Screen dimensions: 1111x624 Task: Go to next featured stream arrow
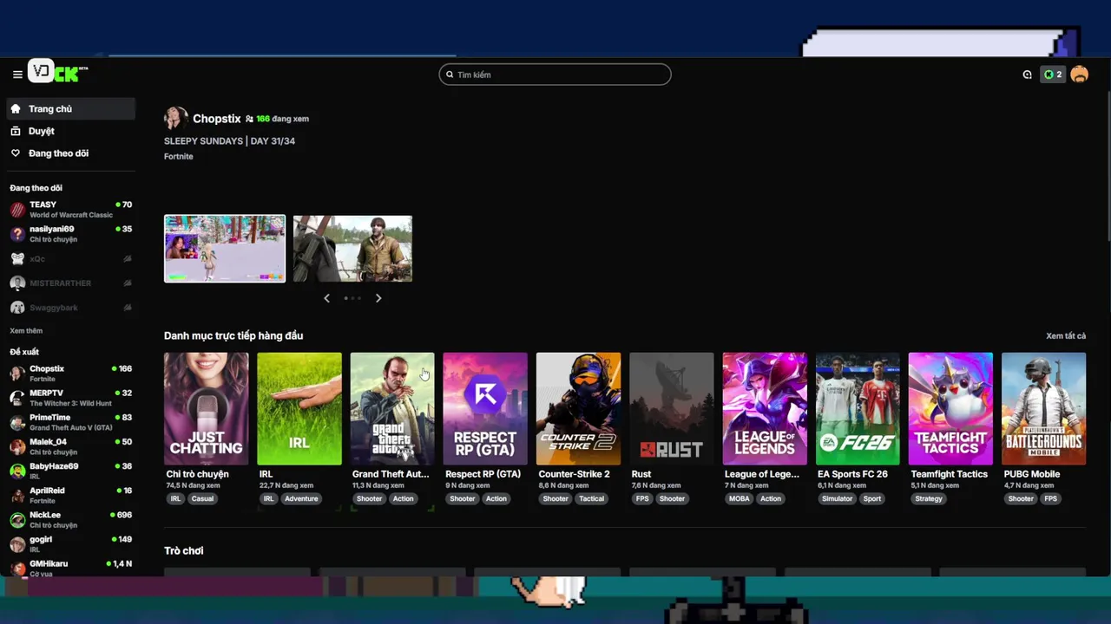[378, 298]
